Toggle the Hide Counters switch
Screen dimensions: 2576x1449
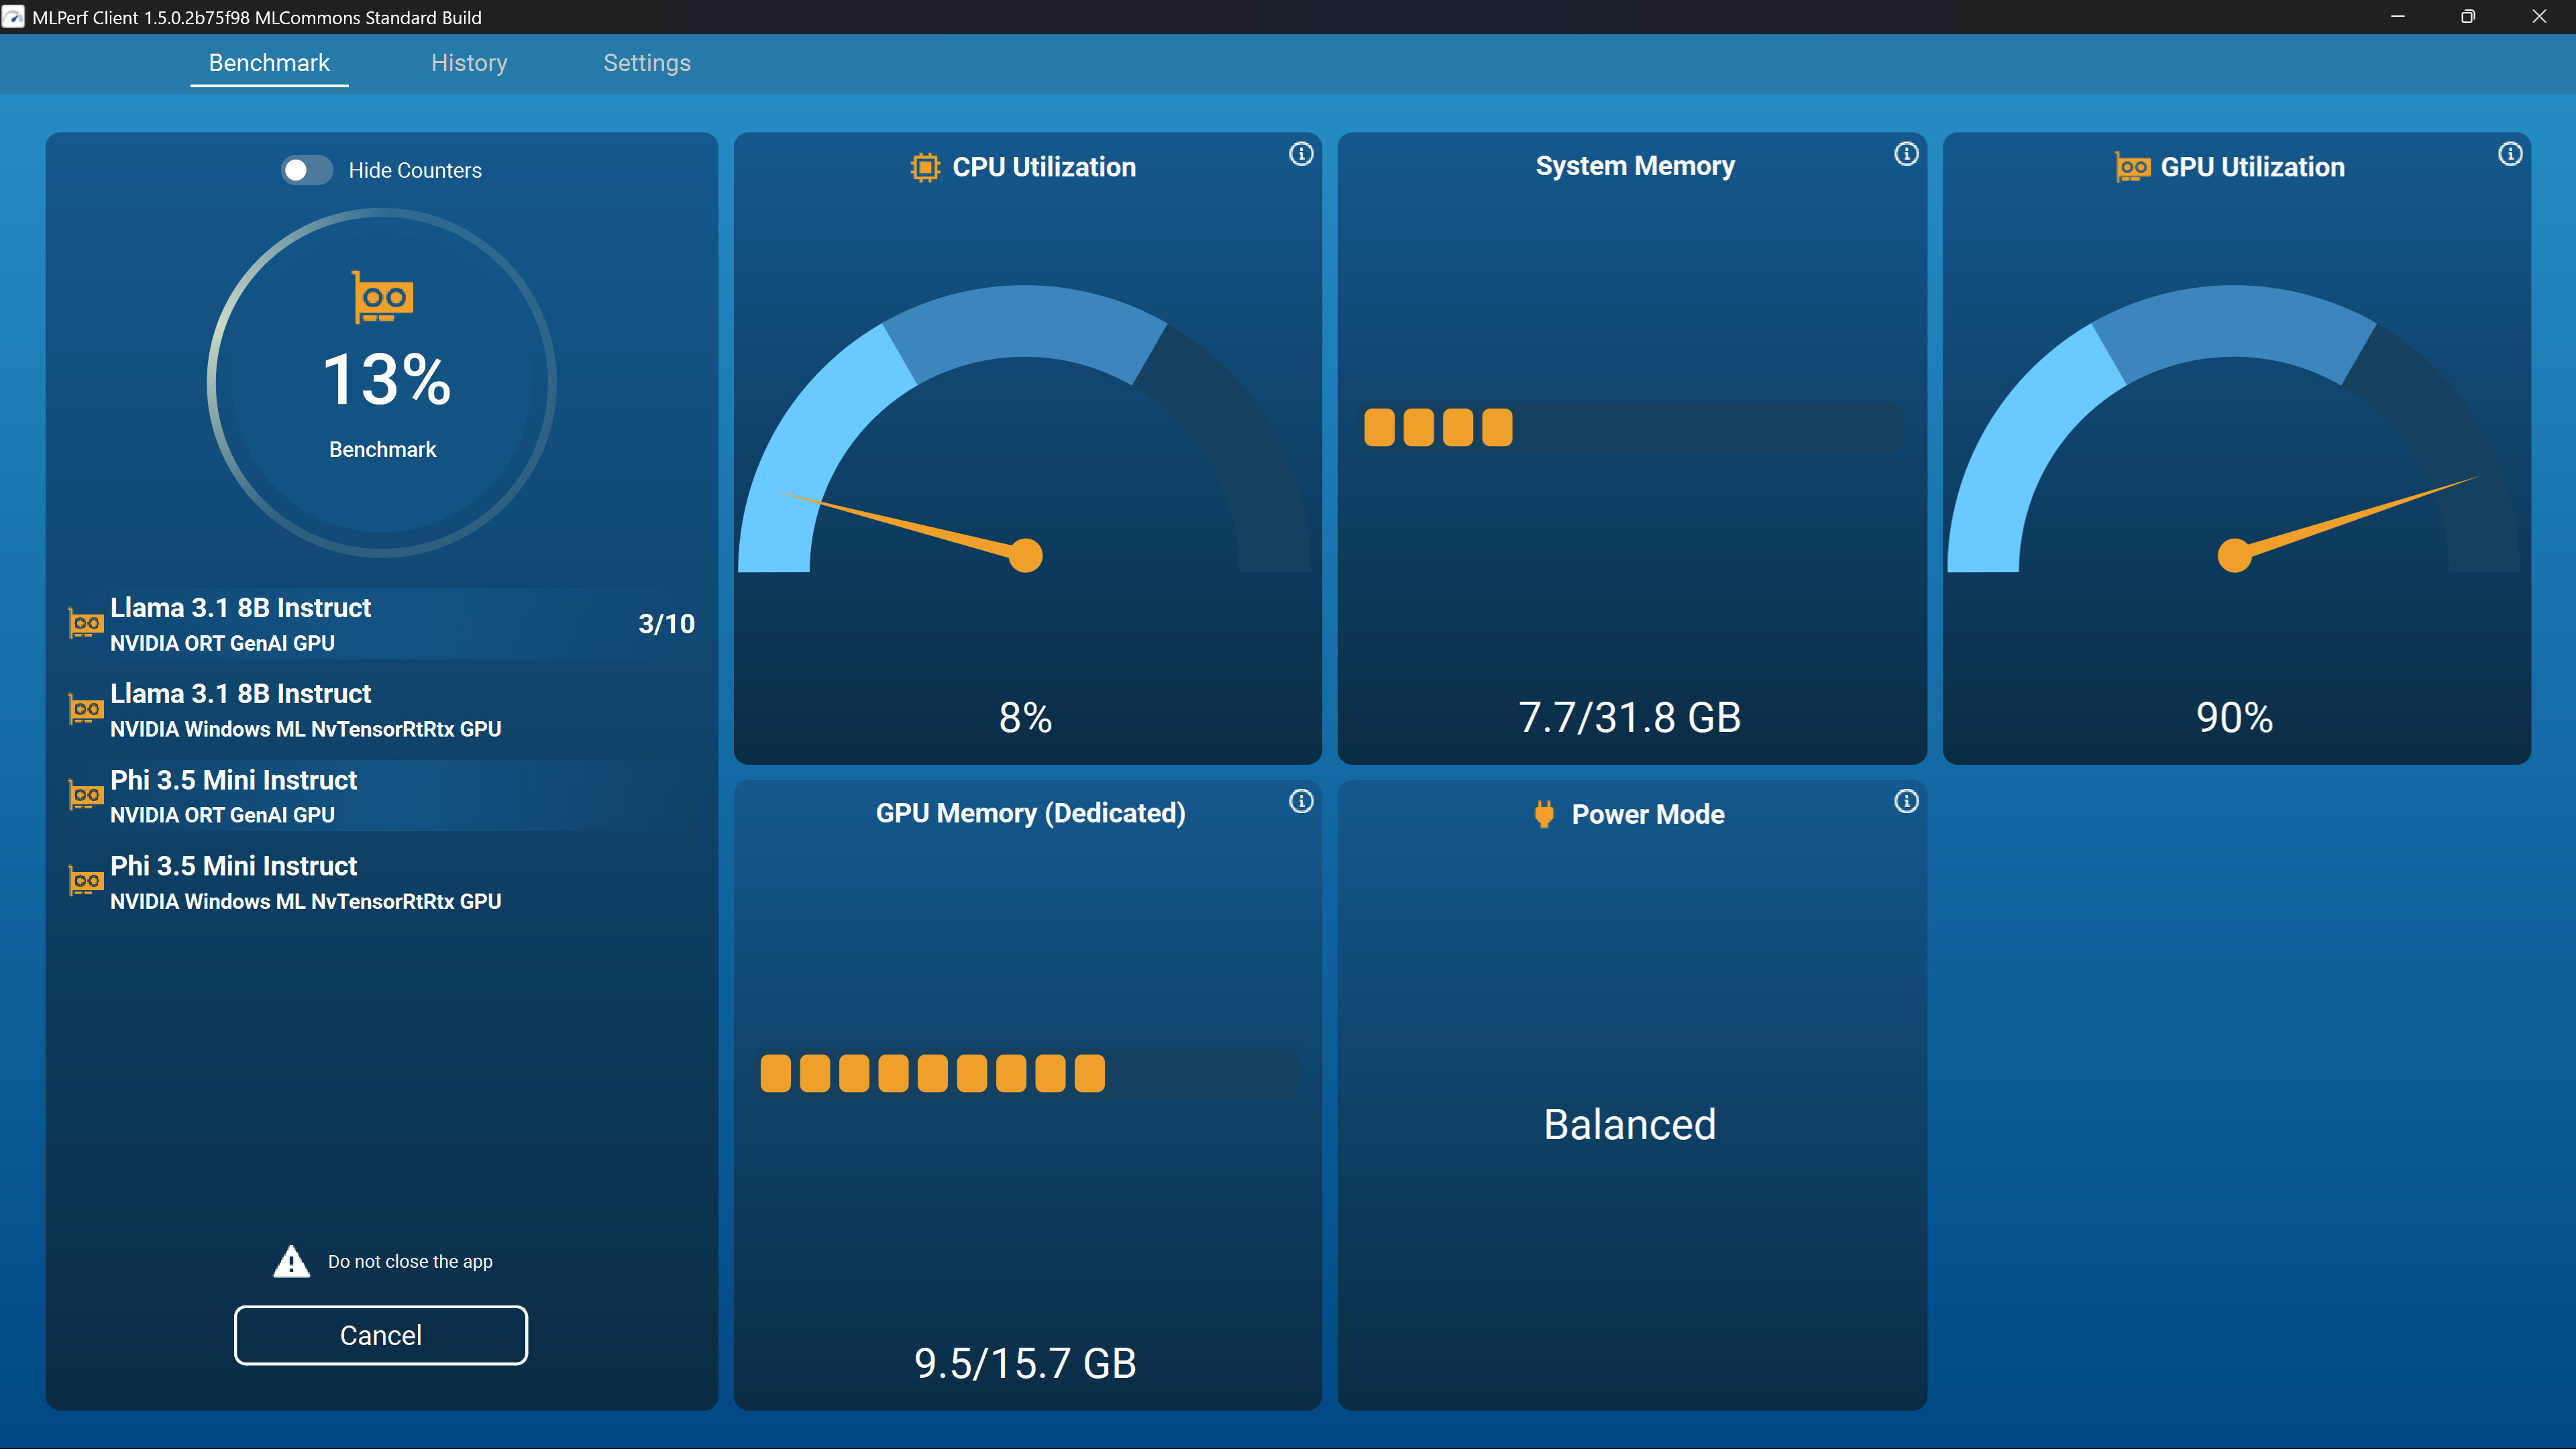pos(306,170)
